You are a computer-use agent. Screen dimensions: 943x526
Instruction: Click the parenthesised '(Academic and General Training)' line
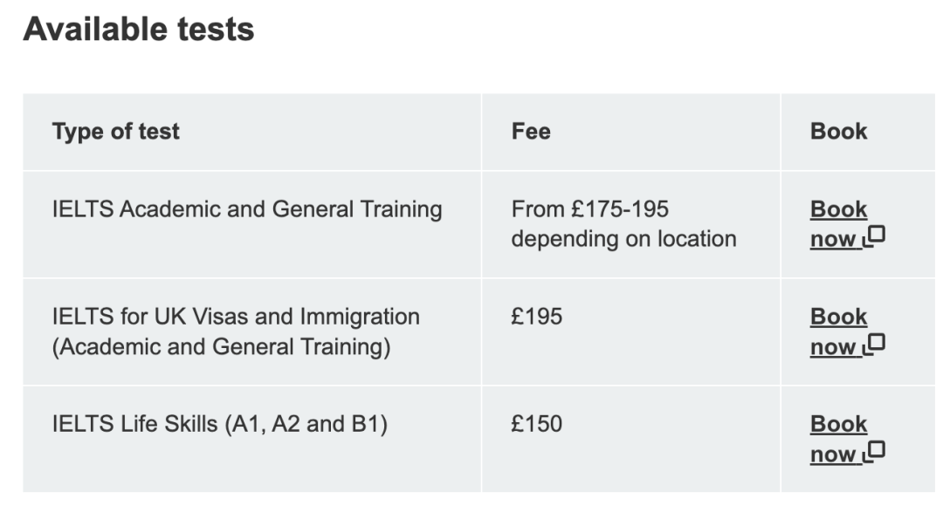click(221, 347)
